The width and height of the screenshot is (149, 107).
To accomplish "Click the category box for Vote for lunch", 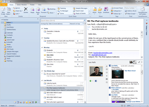I will tap(81, 83).
